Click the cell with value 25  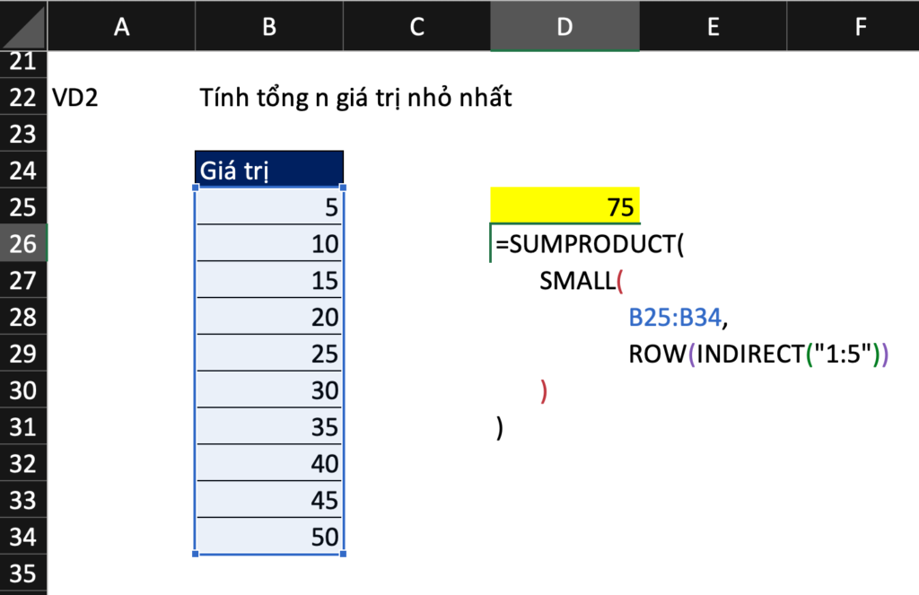click(268, 354)
